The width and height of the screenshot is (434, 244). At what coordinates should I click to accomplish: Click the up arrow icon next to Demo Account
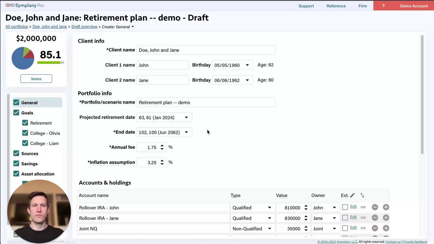coord(384,6)
